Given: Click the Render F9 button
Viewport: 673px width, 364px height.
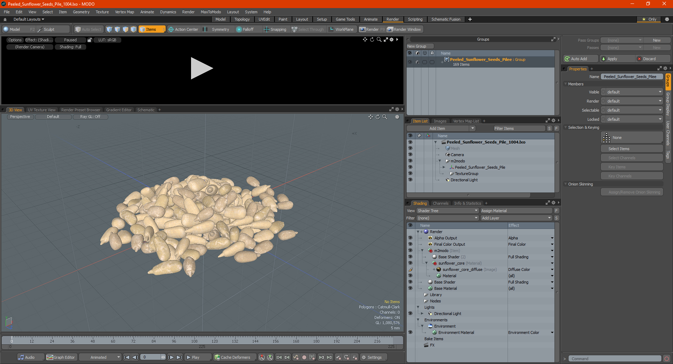Looking at the screenshot, I should coord(372,29).
